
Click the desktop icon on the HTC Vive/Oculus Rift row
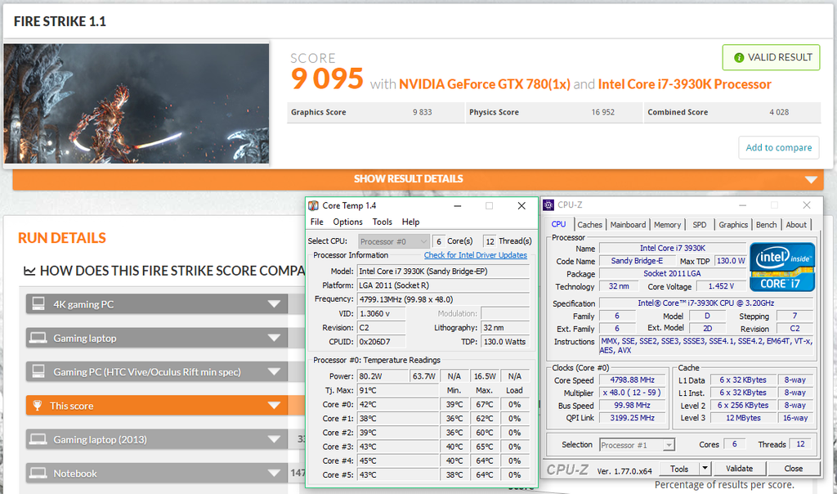[x=38, y=371]
